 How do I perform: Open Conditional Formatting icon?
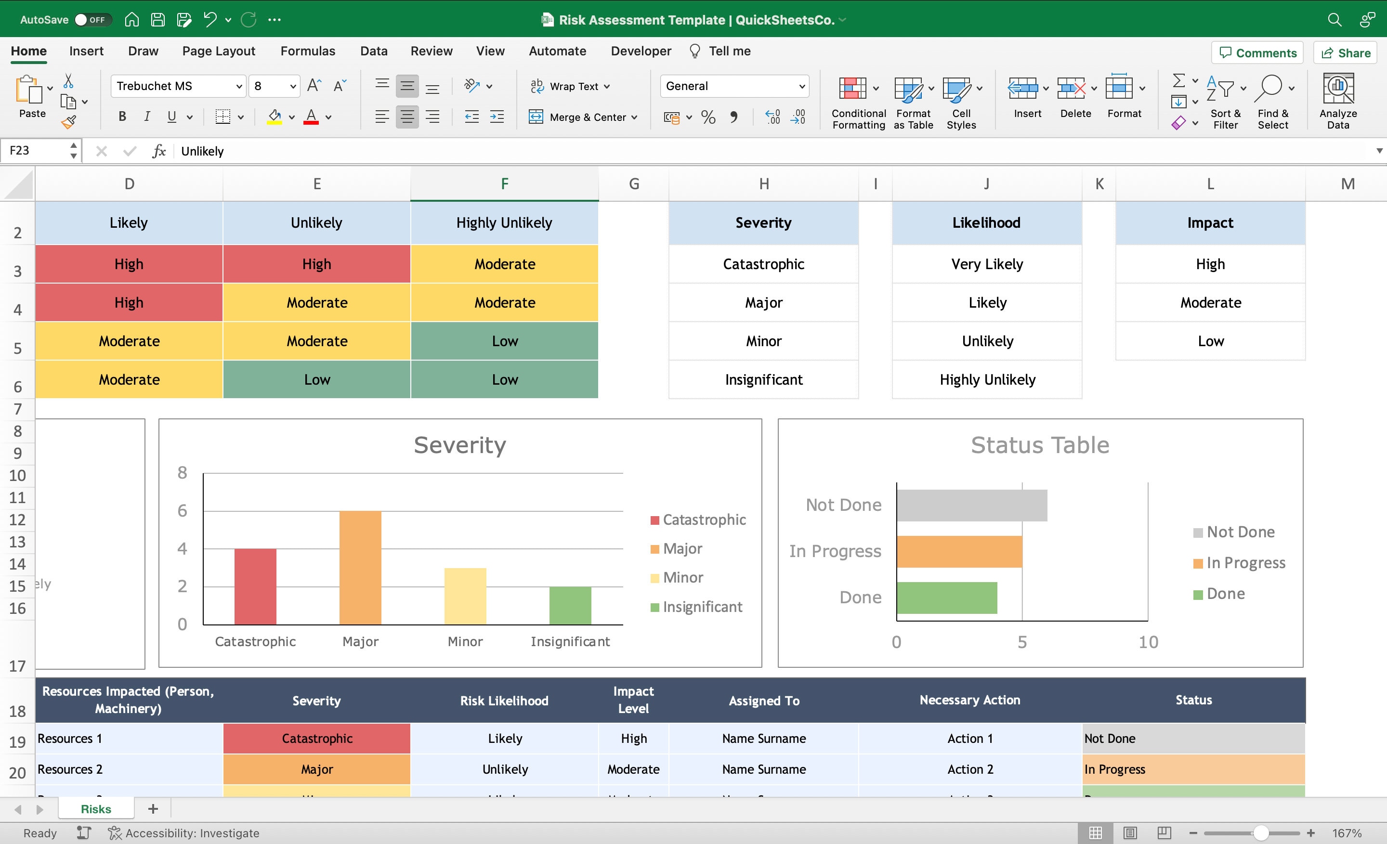852,89
